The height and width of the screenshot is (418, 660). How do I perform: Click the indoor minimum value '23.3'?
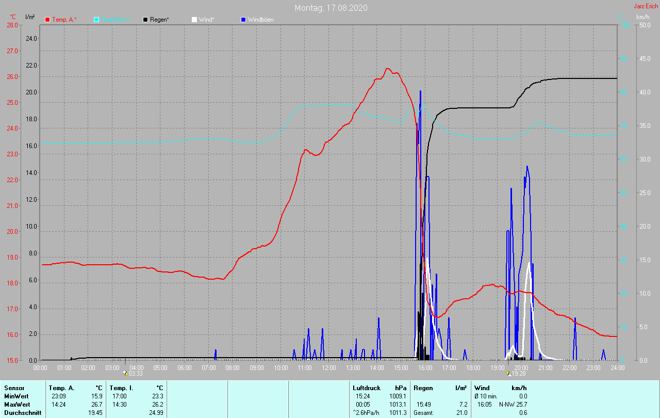(x=158, y=396)
